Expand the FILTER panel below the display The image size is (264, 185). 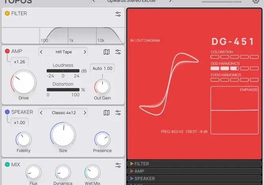[x=194, y=164]
